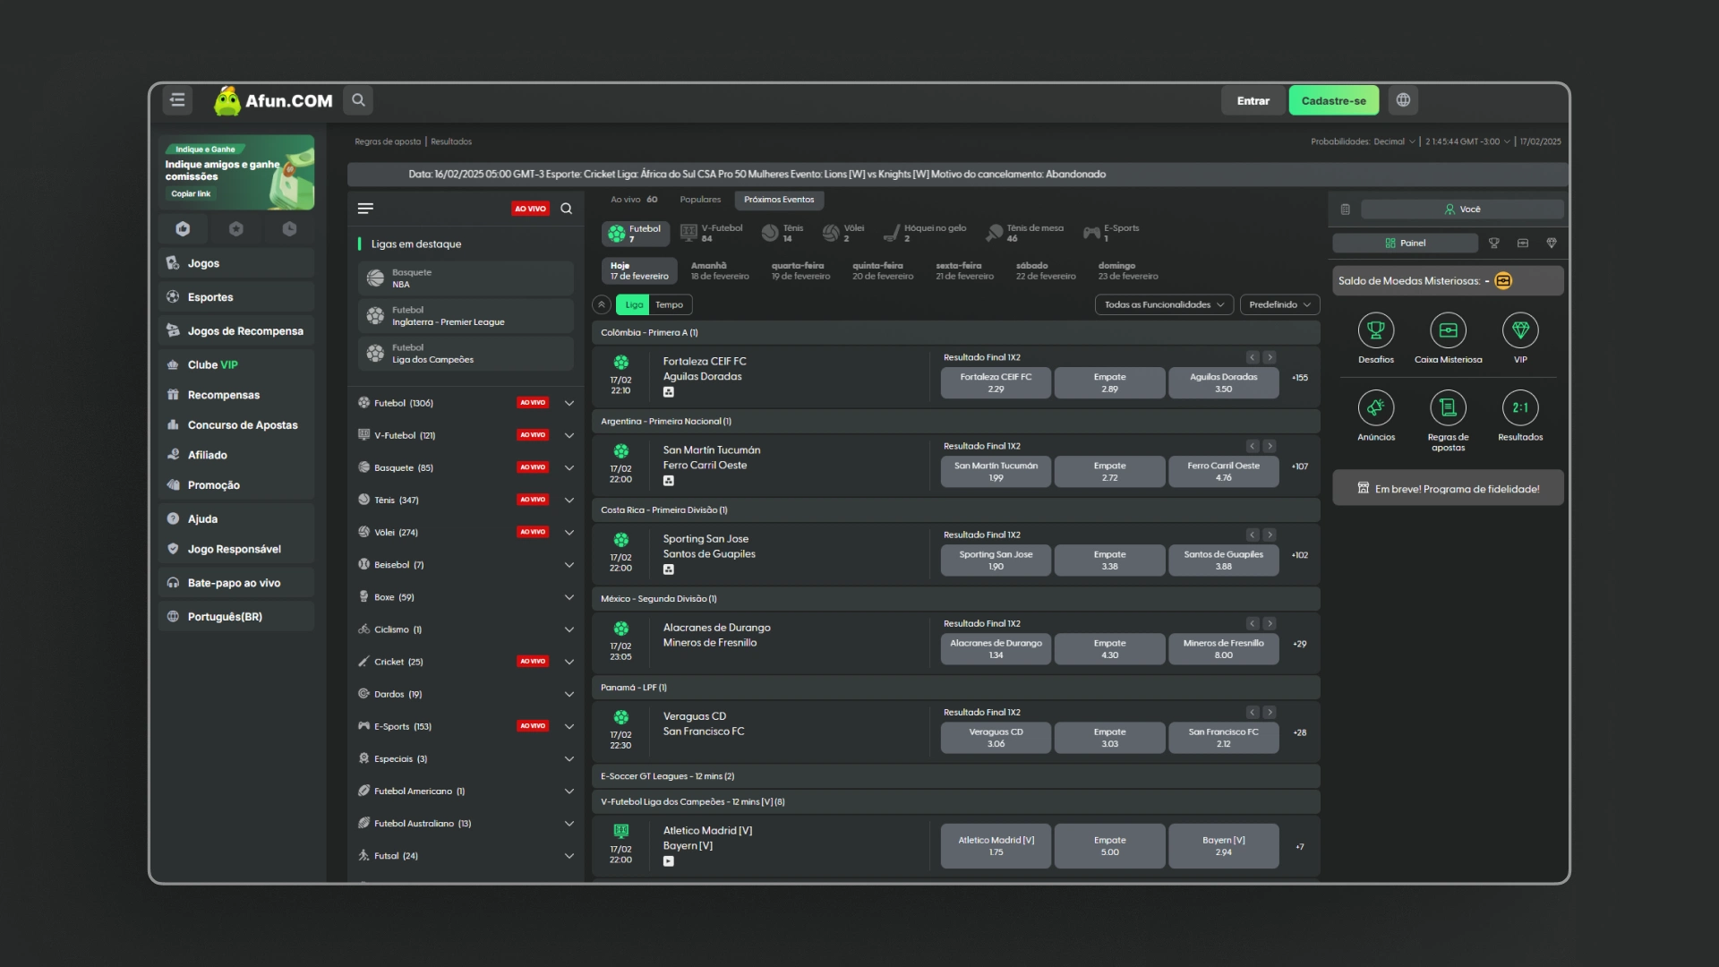The width and height of the screenshot is (1719, 967).
Task: Open stats icon under Fortaleza CEIF FC match
Action: pyautogui.click(x=668, y=392)
